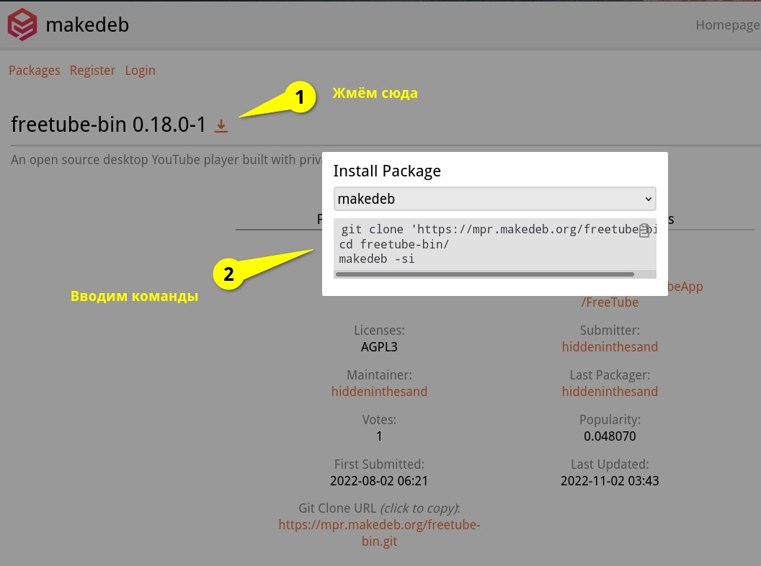
Task: Open the /FreeTube upstream link
Action: click(610, 302)
